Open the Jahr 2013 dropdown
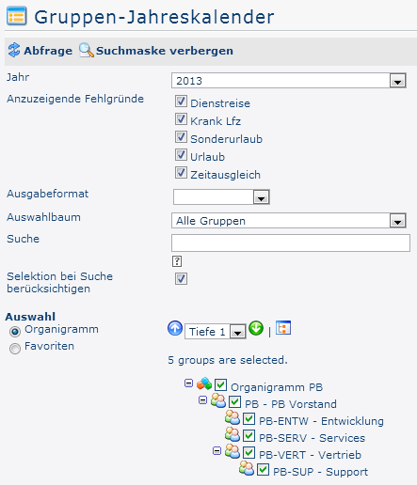The width and height of the screenshot is (417, 485). 289,81
